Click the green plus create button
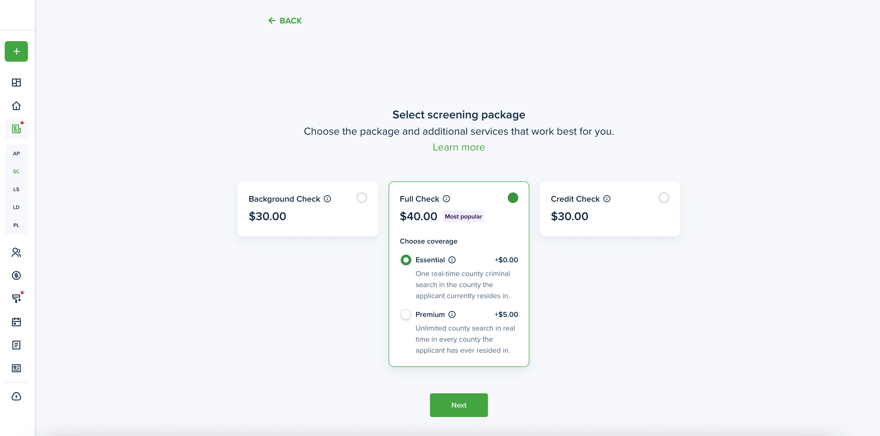The height and width of the screenshot is (436, 880). [16, 52]
